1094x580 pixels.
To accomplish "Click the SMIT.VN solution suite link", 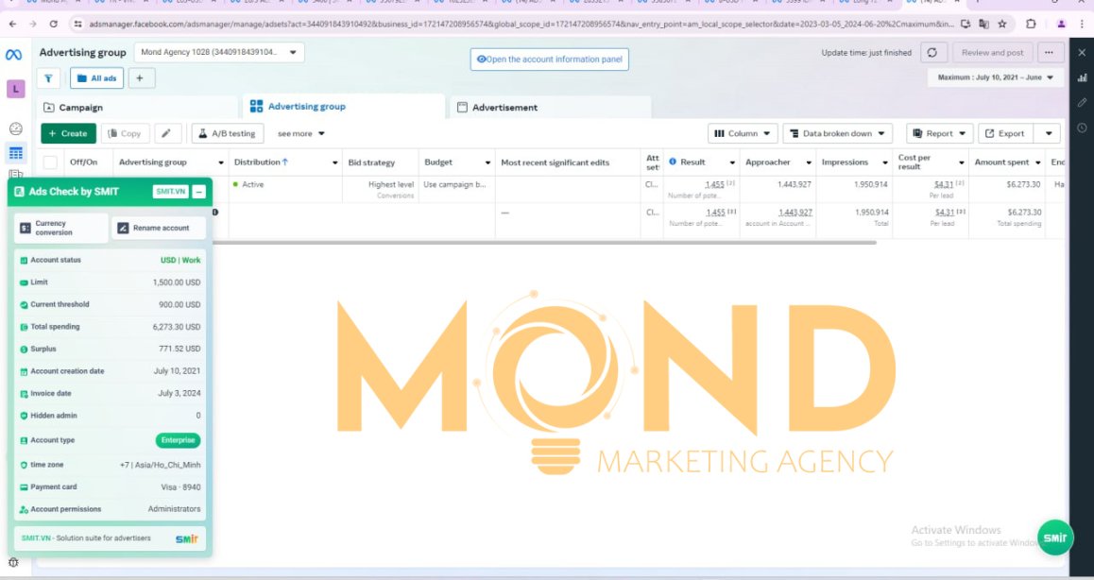I will (110, 538).
